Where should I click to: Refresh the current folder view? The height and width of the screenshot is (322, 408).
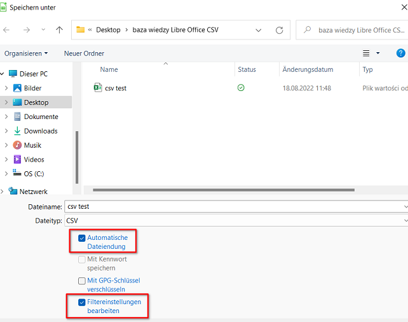[x=279, y=30]
